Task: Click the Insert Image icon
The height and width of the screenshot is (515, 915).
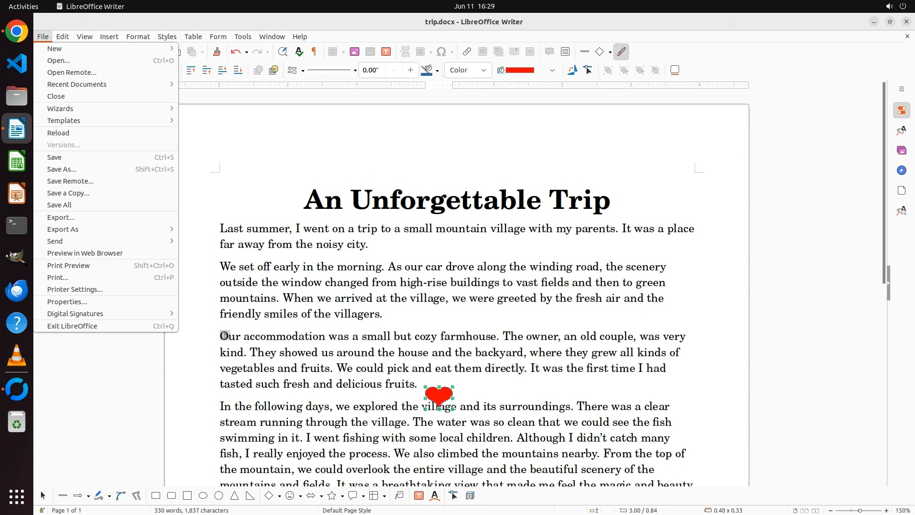Action: pyautogui.click(x=354, y=52)
